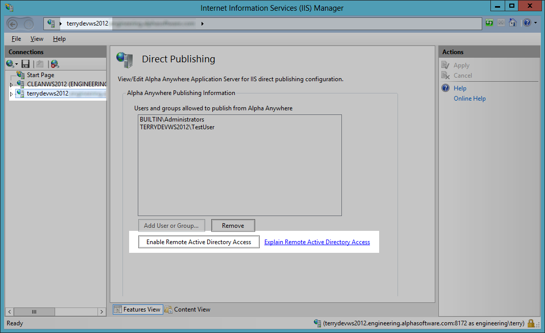This screenshot has width=545, height=333.
Task: Switch to Content View tab
Action: point(188,310)
